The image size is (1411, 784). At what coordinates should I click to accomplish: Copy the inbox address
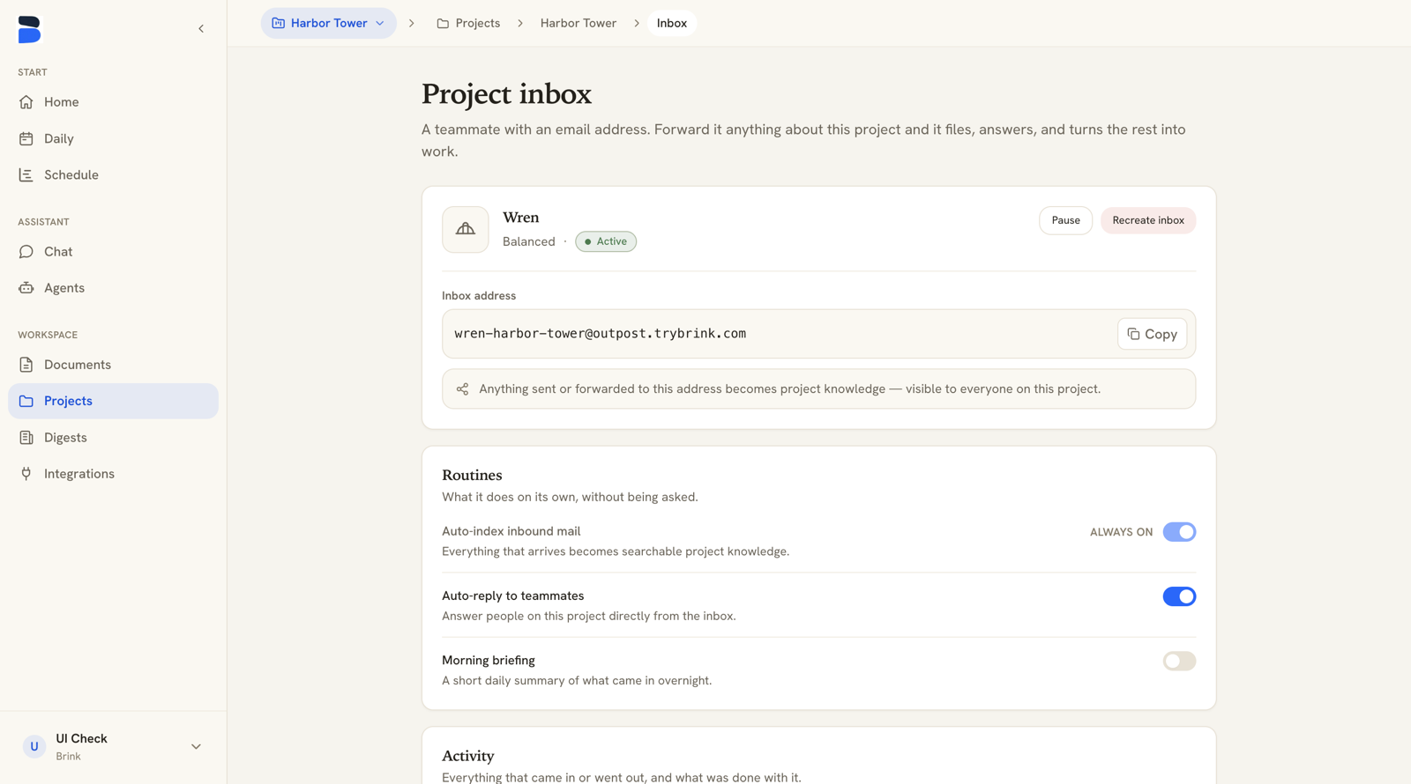1152,334
